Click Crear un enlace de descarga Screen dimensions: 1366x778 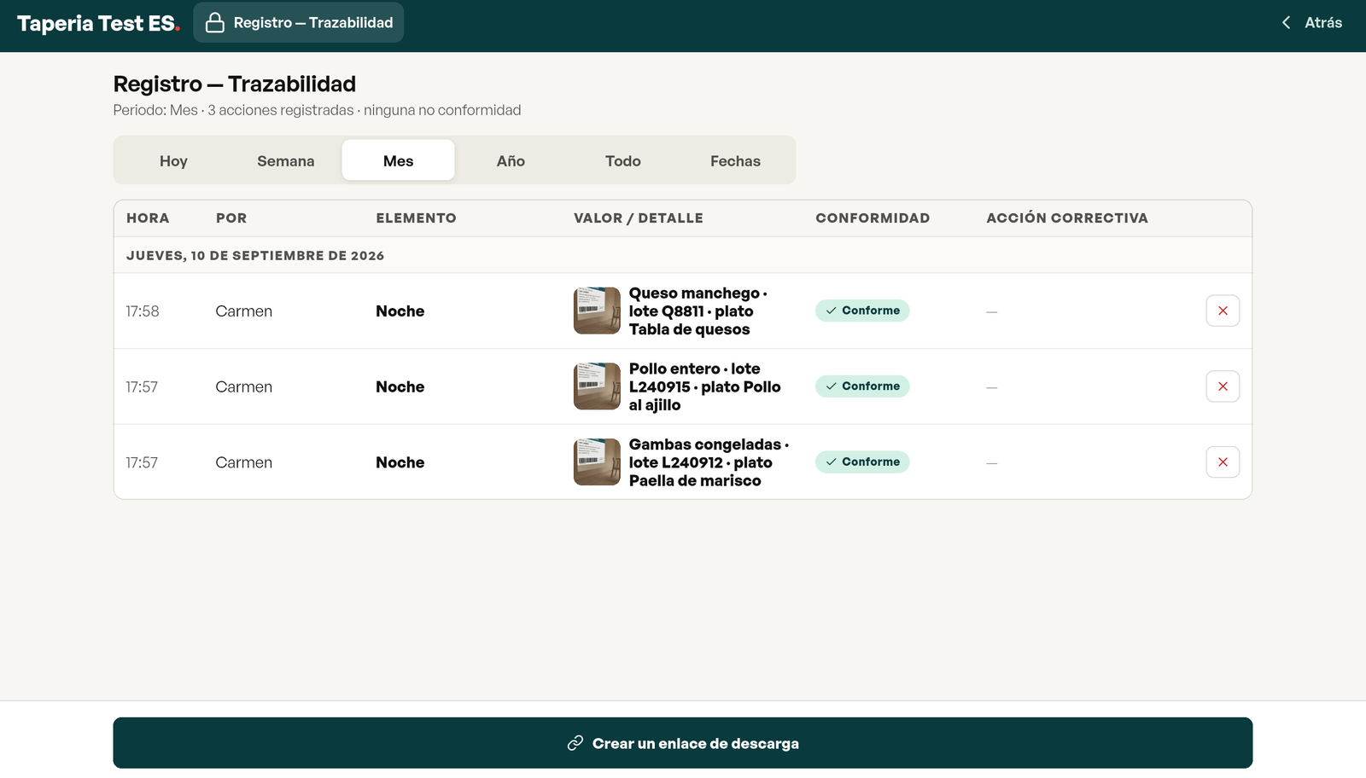pyautogui.click(x=683, y=743)
